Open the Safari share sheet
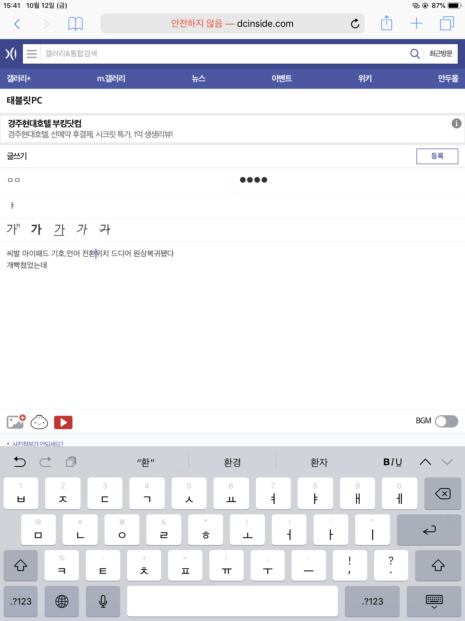 pyautogui.click(x=386, y=23)
